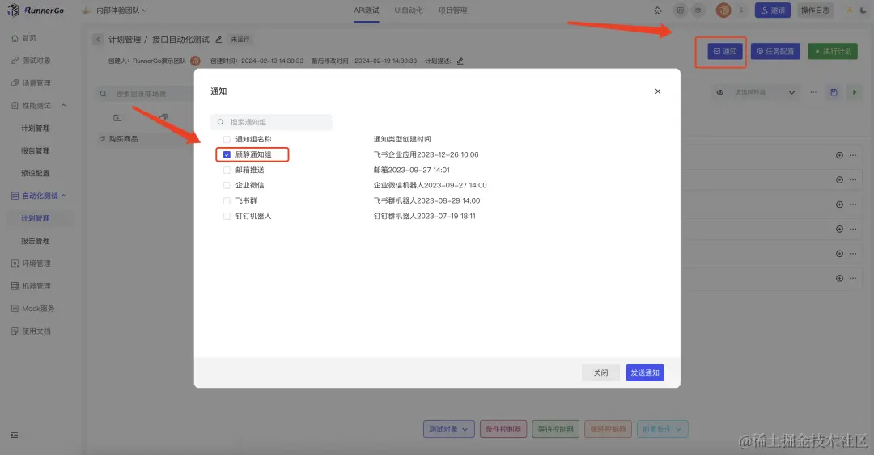
Task: Open the more options dots beside save icon
Action: pos(813,92)
